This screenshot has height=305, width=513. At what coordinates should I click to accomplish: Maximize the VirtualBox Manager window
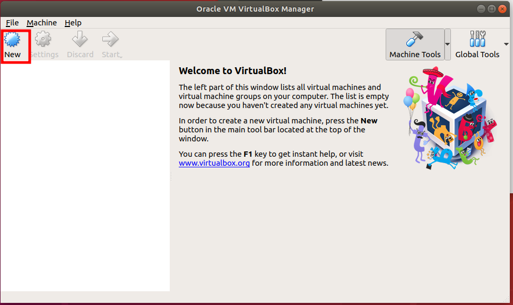491,9
